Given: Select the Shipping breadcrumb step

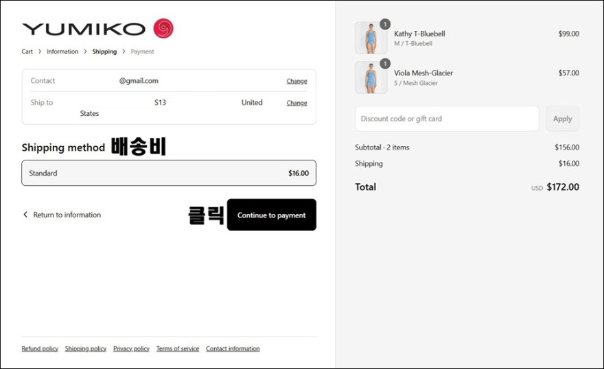Looking at the screenshot, I should coord(104,51).
